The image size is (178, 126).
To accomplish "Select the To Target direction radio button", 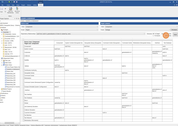I will (154, 34).
